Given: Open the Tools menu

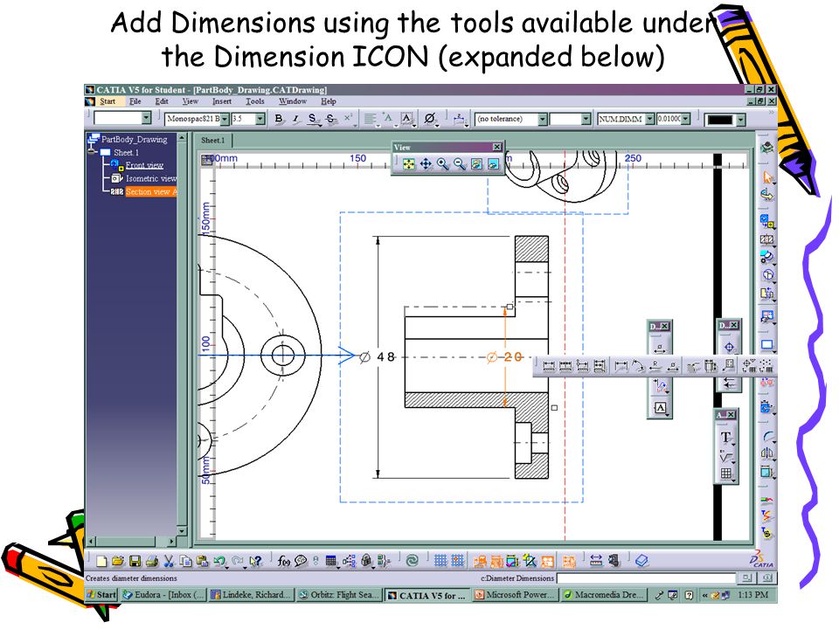Looking at the screenshot, I should [x=254, y=101].
